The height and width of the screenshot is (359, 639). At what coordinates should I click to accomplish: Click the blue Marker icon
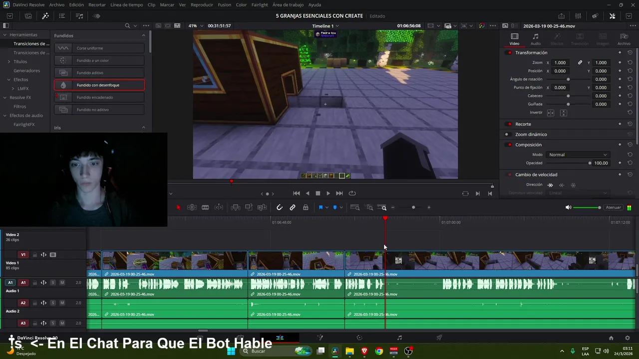[x=335, y=207]
